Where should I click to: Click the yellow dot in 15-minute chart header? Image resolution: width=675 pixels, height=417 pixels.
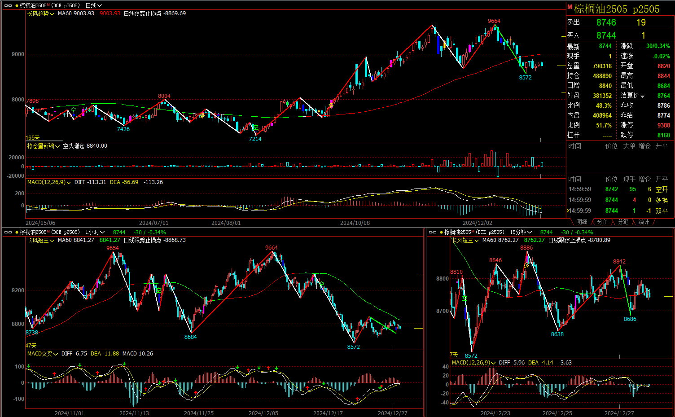(441, 232)
